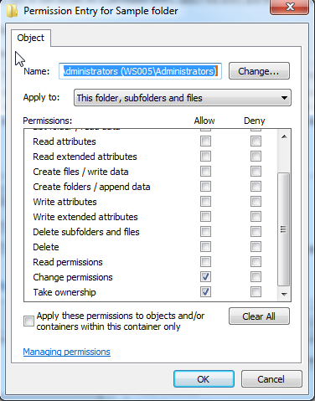Uncheck Allow for Take ownership
Image resolution: width=315 pixels, height=401 pixels.
click(205, 292)
